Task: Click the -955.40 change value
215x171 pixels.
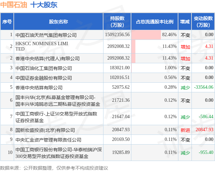Action: (206, 152)
